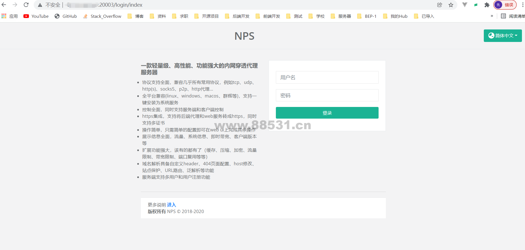Click the share page icon in the address bar
525x250 pixels.
coord(440,5)
